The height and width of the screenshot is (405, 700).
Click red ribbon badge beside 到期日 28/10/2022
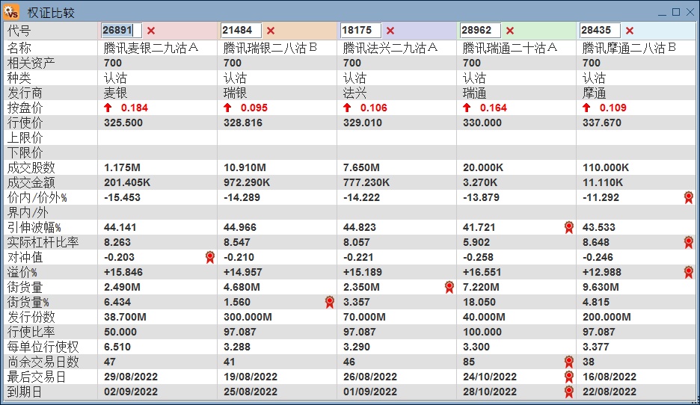(568, 392)
